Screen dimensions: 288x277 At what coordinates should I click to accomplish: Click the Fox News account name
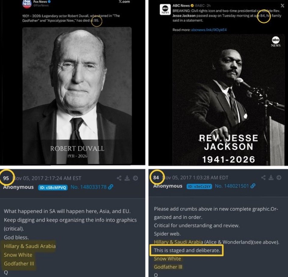39,2
